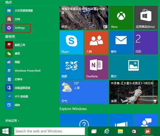The image size is (160, 136).
Task: Open the Alarms (闹钟) clock icon
Action: click(9, 105)
